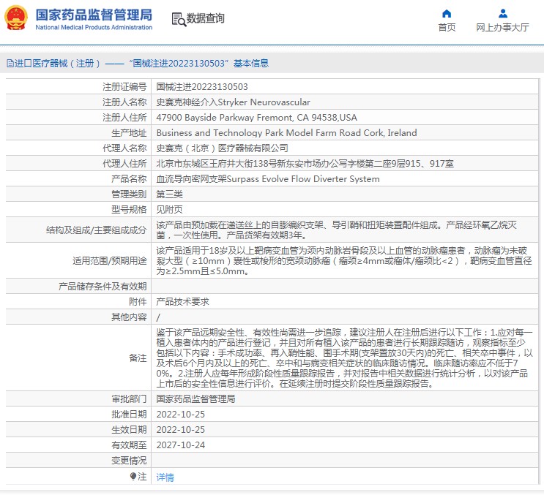This screenshot has height=495, width=544.
Task: Click the 型号规格 label
Action: 129,210
